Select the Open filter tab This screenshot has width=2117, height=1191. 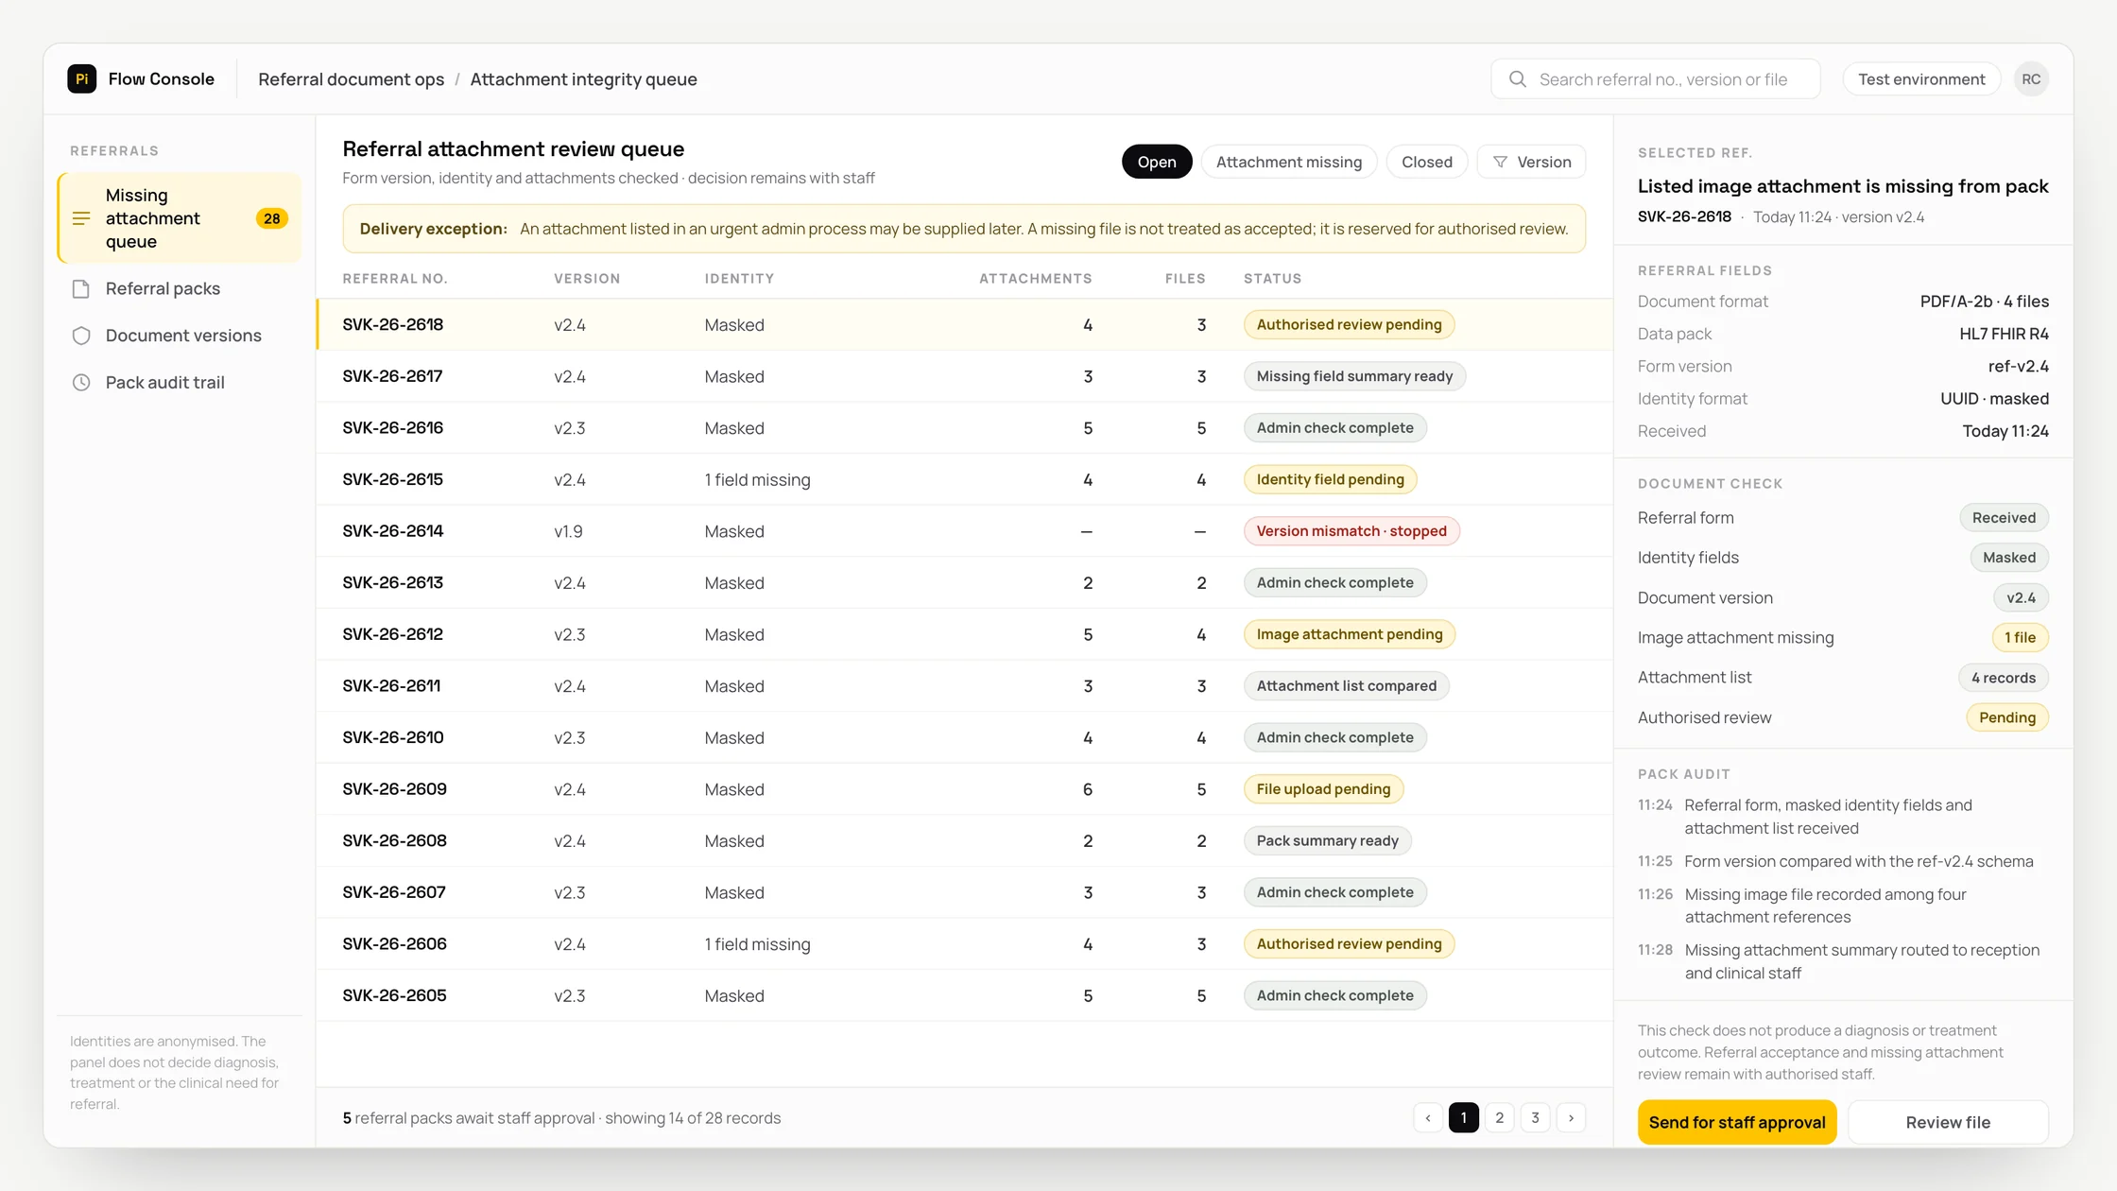point(1157,162)
